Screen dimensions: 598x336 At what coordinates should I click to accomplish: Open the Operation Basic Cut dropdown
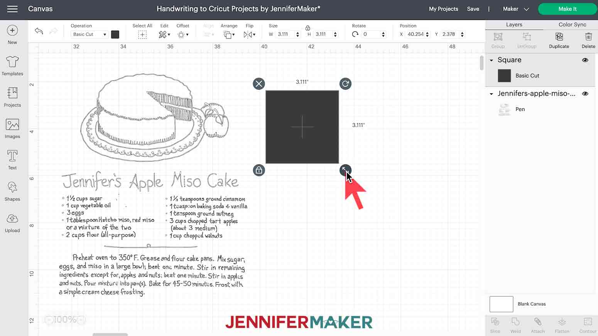[x=90, y=34]
